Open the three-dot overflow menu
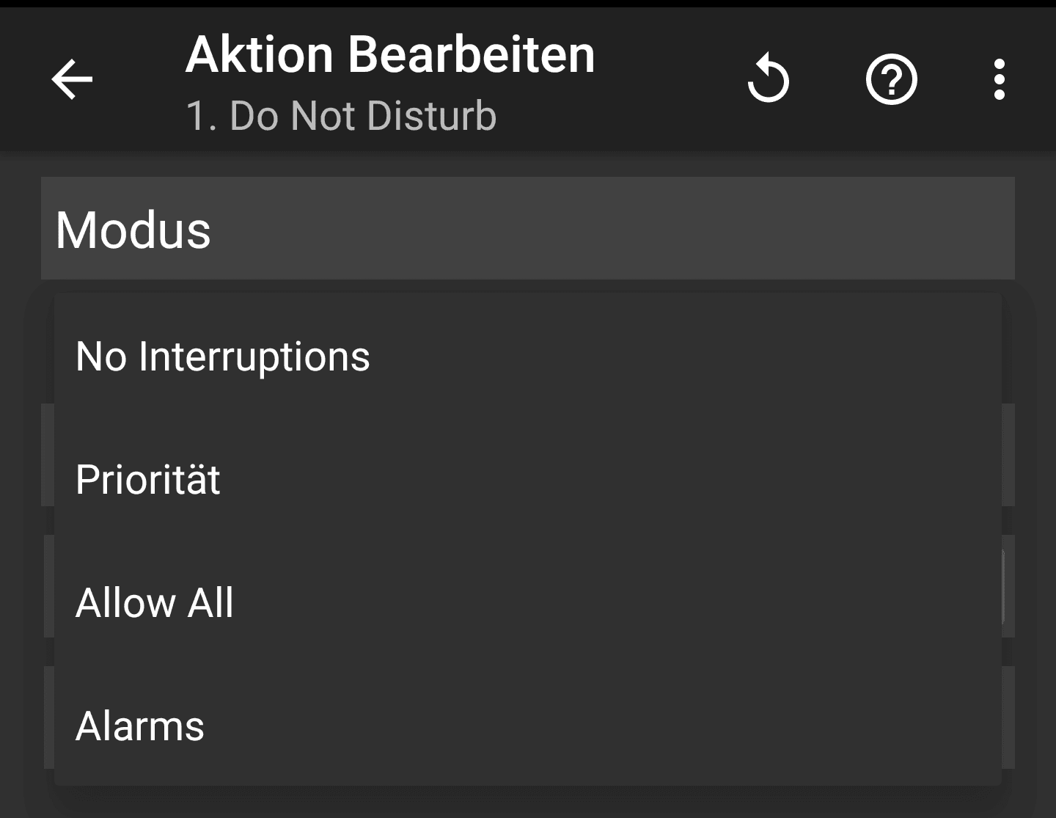The width and height of the screenshot is (1056, 818). click(x=999, y=79)
